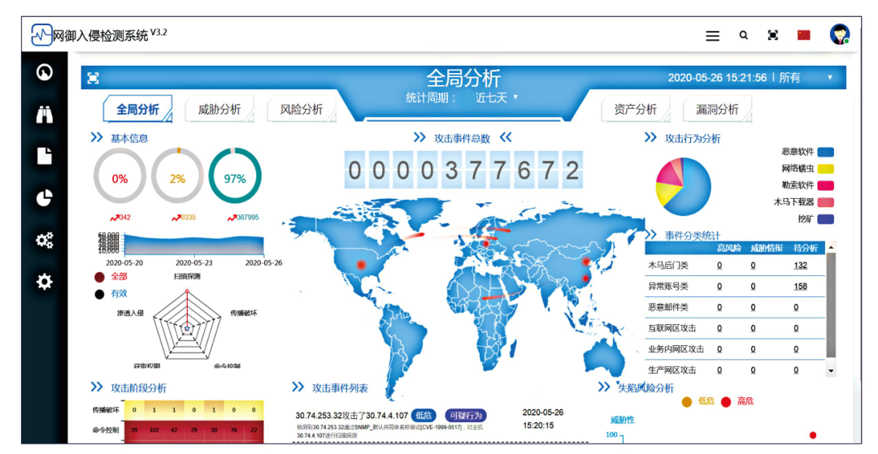Screen dimensions: 878x454
Task: Click the 可疑行为 tag button
Action: pyautogui.click(x=466, y=415)
